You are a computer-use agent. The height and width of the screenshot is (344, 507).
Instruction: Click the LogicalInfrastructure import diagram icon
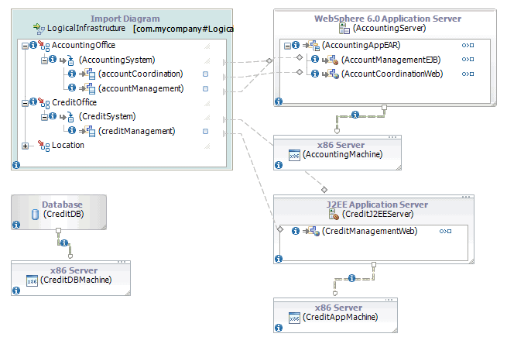point(39,29)
